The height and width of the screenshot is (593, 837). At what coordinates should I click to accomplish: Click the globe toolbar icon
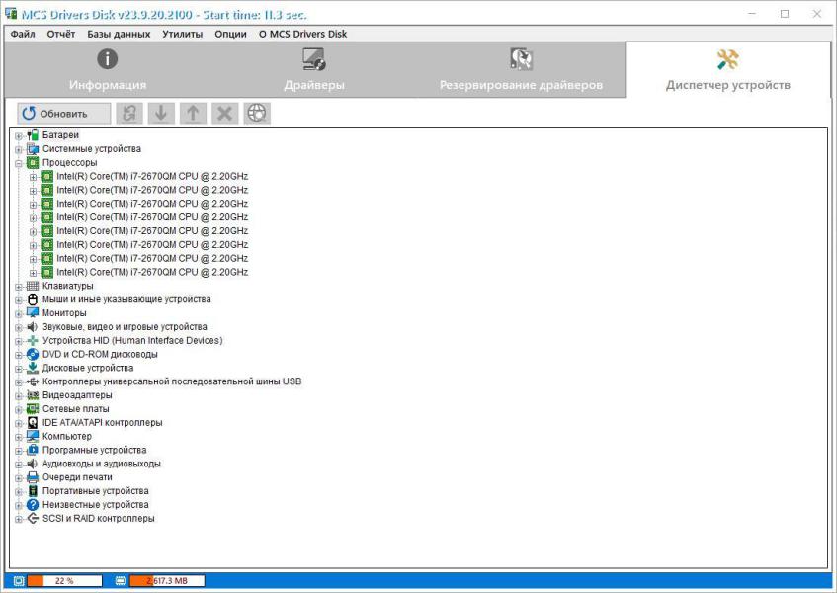[x=257, y=113]
